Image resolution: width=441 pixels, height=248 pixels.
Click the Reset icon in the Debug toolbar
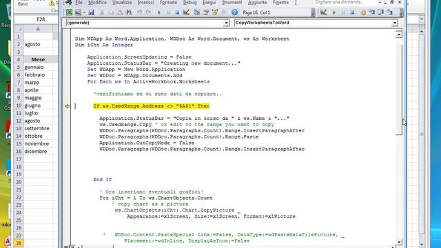click(352, 12)
